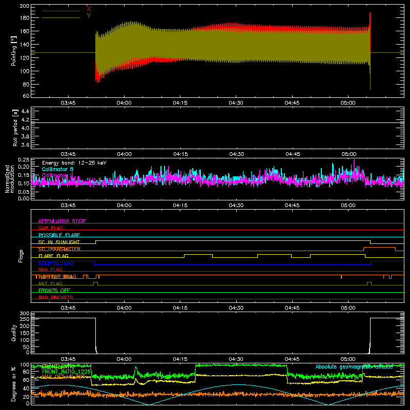Screen dimensions: 410x410
Task: Click the SAA_FLAG label
Action: [x=50, y=270]
